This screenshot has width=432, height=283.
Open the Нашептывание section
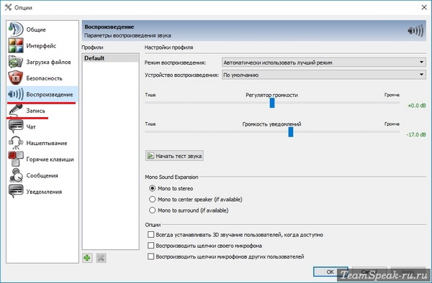tap(47, 143)
